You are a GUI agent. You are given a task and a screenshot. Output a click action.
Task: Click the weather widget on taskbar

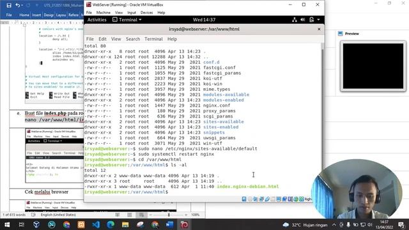[x=305, y=224]
